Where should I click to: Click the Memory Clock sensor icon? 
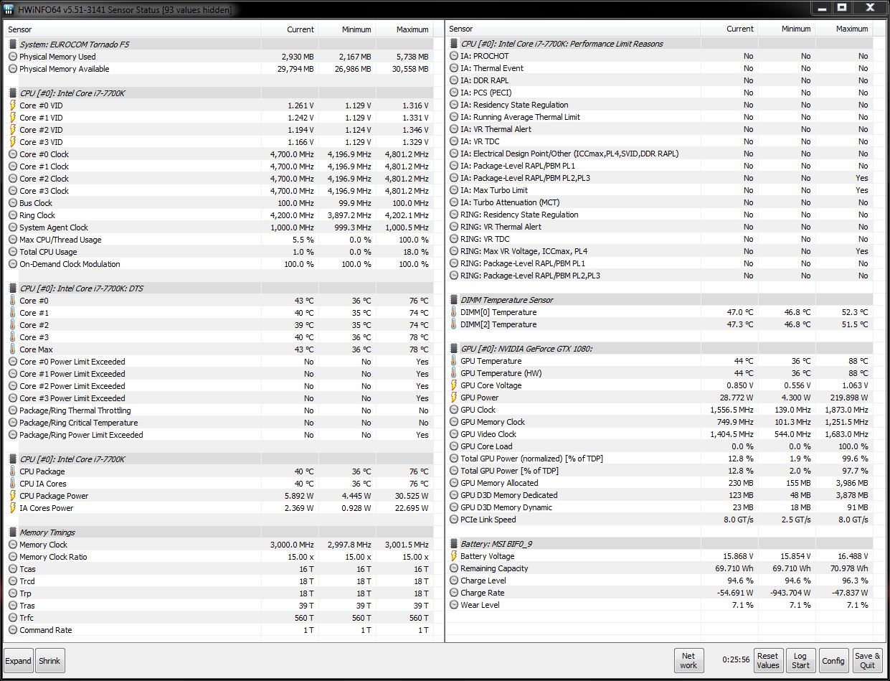coord(13,545)
